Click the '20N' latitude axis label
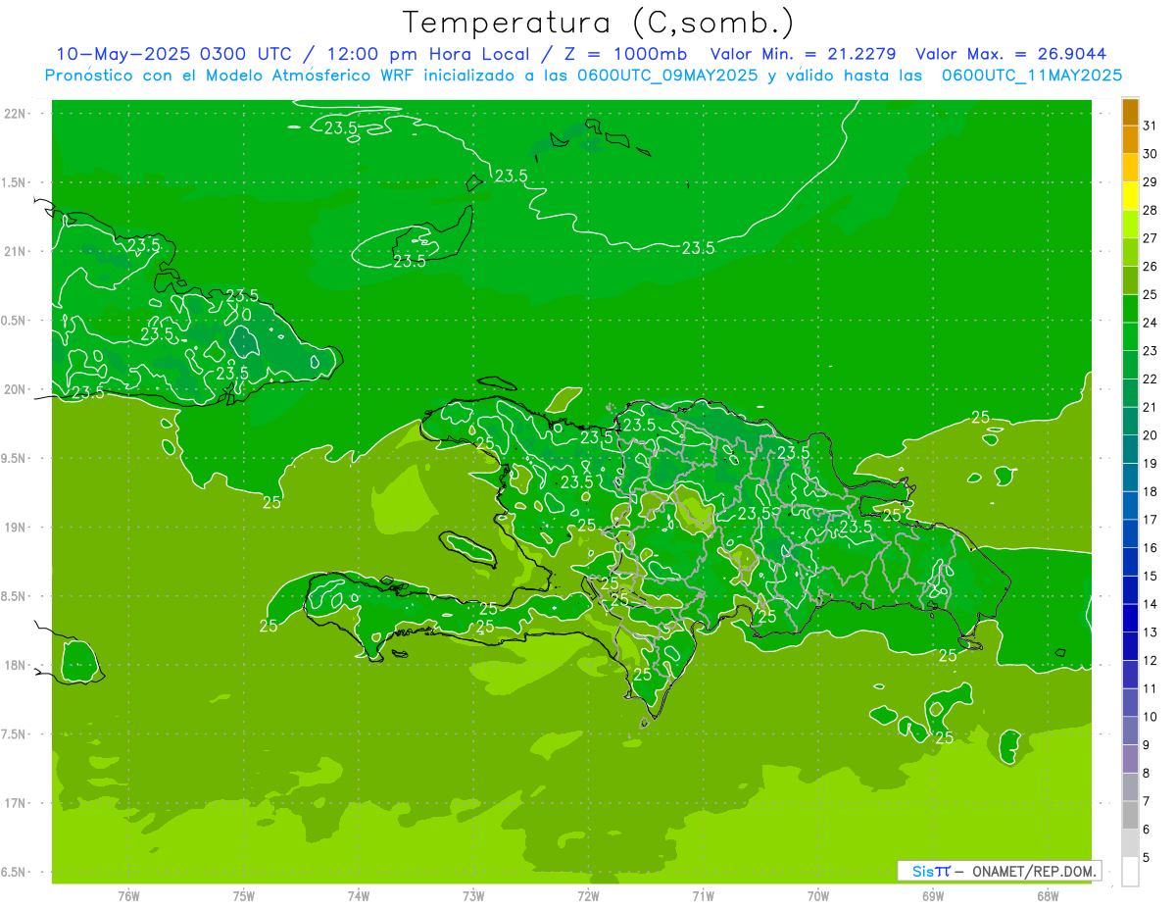The width and height of the screenshot is (1176, 909). [15, 389]
